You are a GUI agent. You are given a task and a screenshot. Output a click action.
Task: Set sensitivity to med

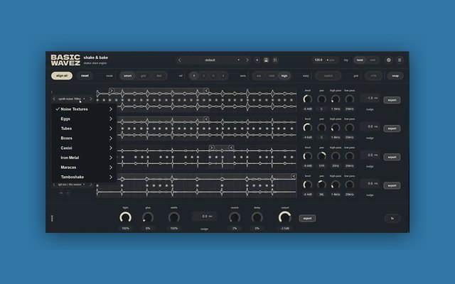[272, 76]
